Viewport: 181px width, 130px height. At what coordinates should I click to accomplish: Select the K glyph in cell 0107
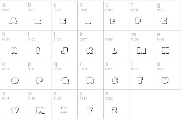[x=90, y=51]
